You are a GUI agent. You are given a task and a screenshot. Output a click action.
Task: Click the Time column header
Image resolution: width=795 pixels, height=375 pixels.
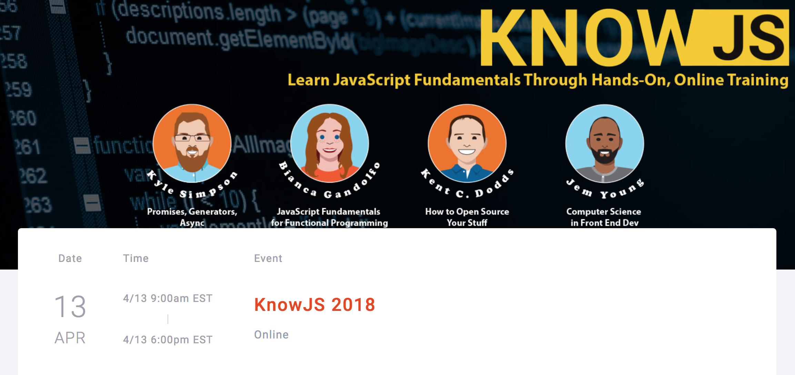136,258
